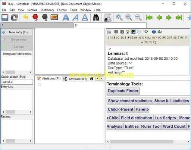
Task: Click Show element statistics
Action: click(130, 101)
